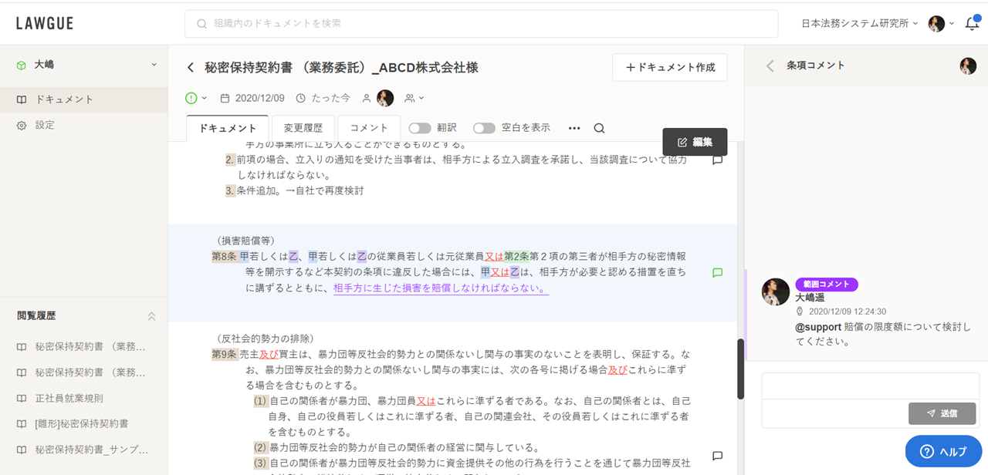Click the notification bell icon

[x=972, y=24]
